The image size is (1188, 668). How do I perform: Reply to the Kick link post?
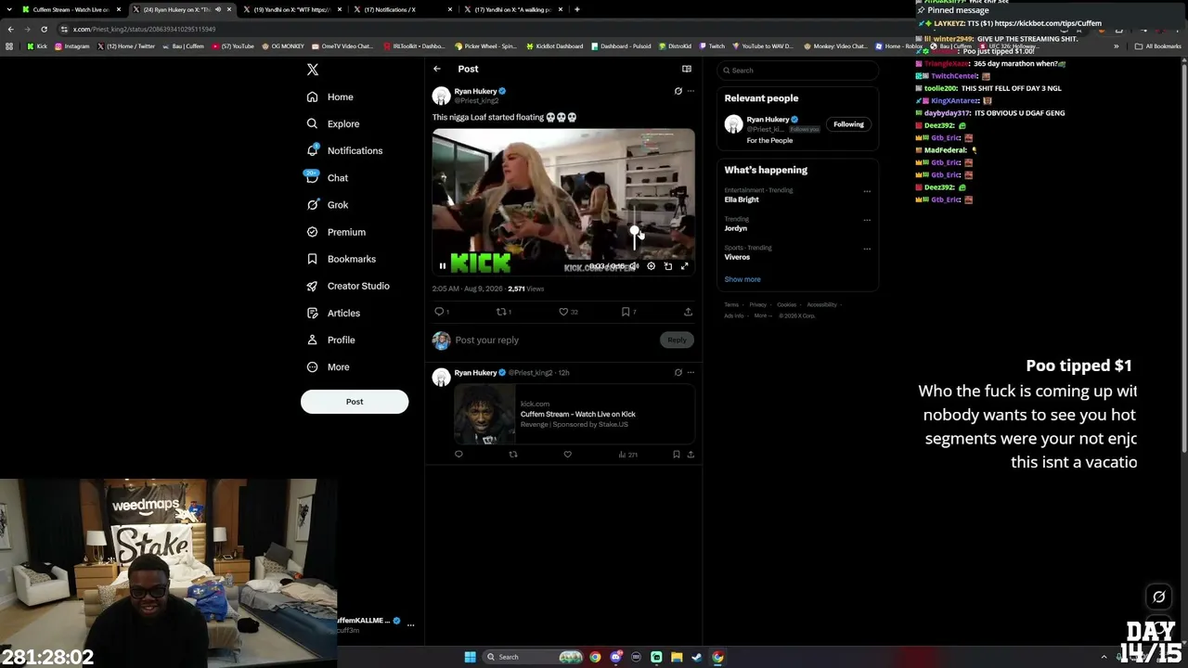pos(458,455)
